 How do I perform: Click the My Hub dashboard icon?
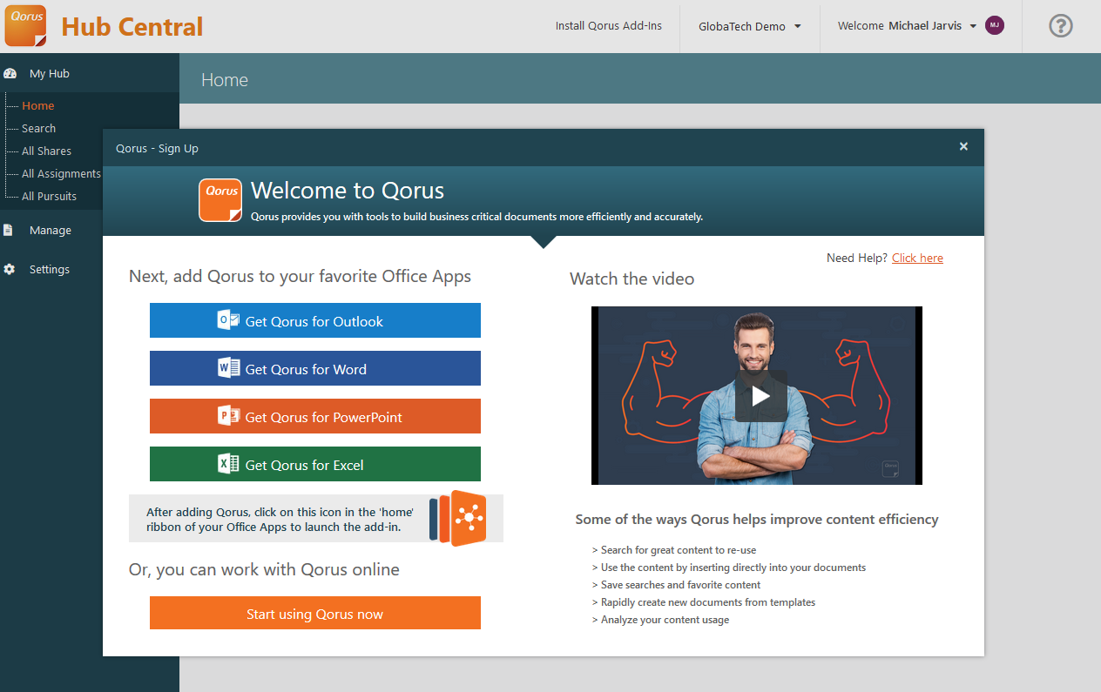[x=10, y=74]
